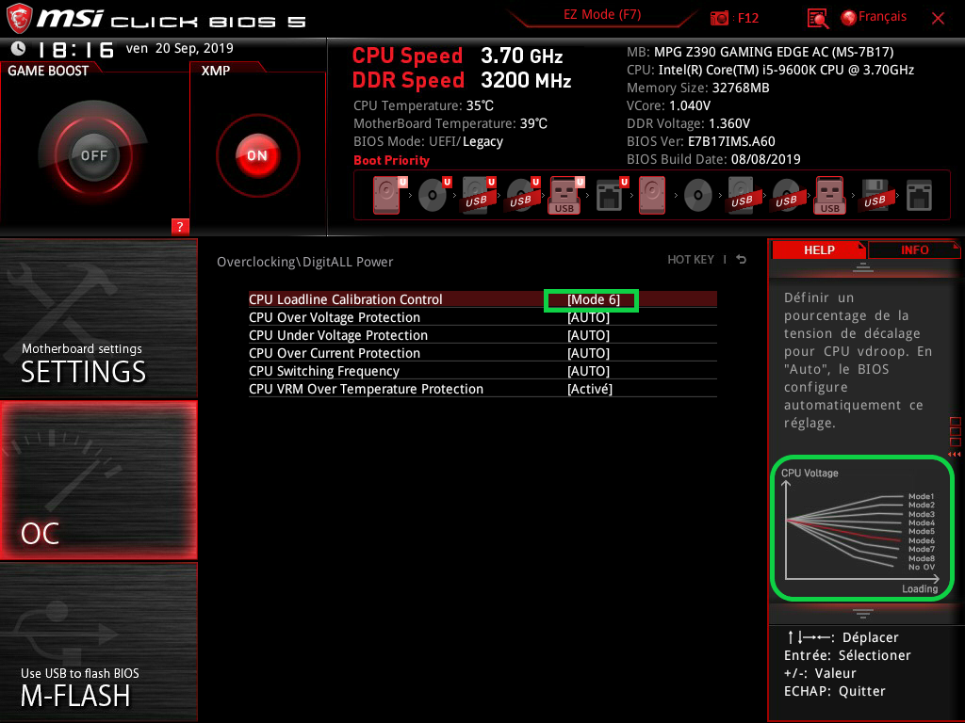
Task: Select the UEFI USB key boot icon
Action: tap(565, 196)
